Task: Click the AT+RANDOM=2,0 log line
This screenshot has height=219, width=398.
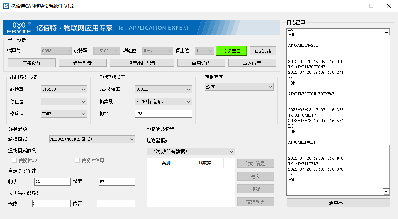Action: [303, 45]
